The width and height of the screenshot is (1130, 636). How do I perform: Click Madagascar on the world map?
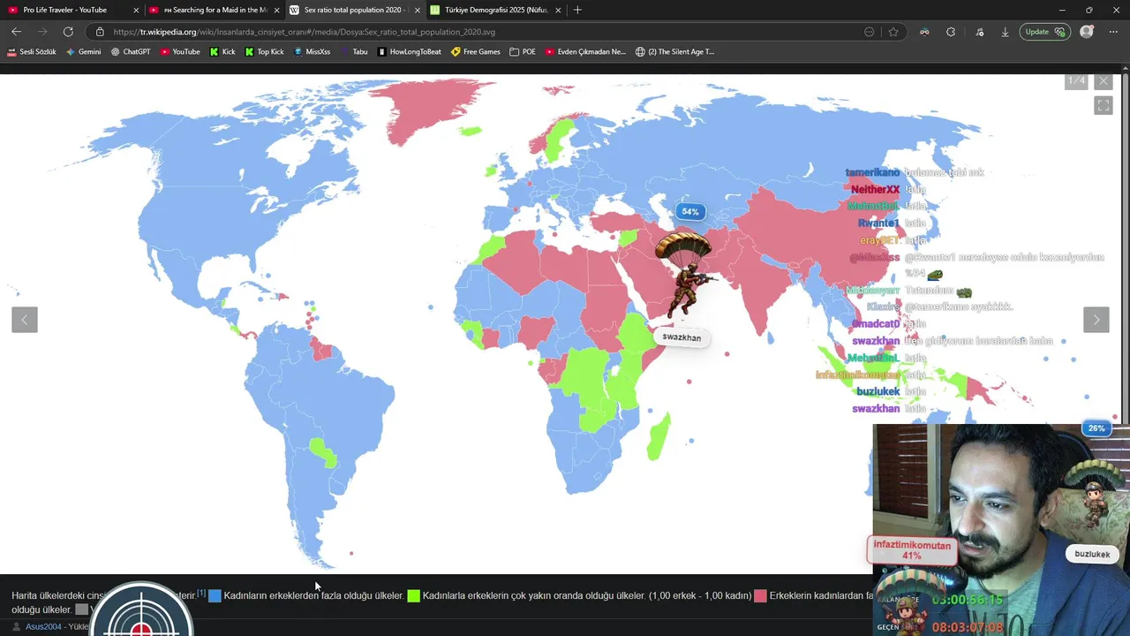coord(658,436)
